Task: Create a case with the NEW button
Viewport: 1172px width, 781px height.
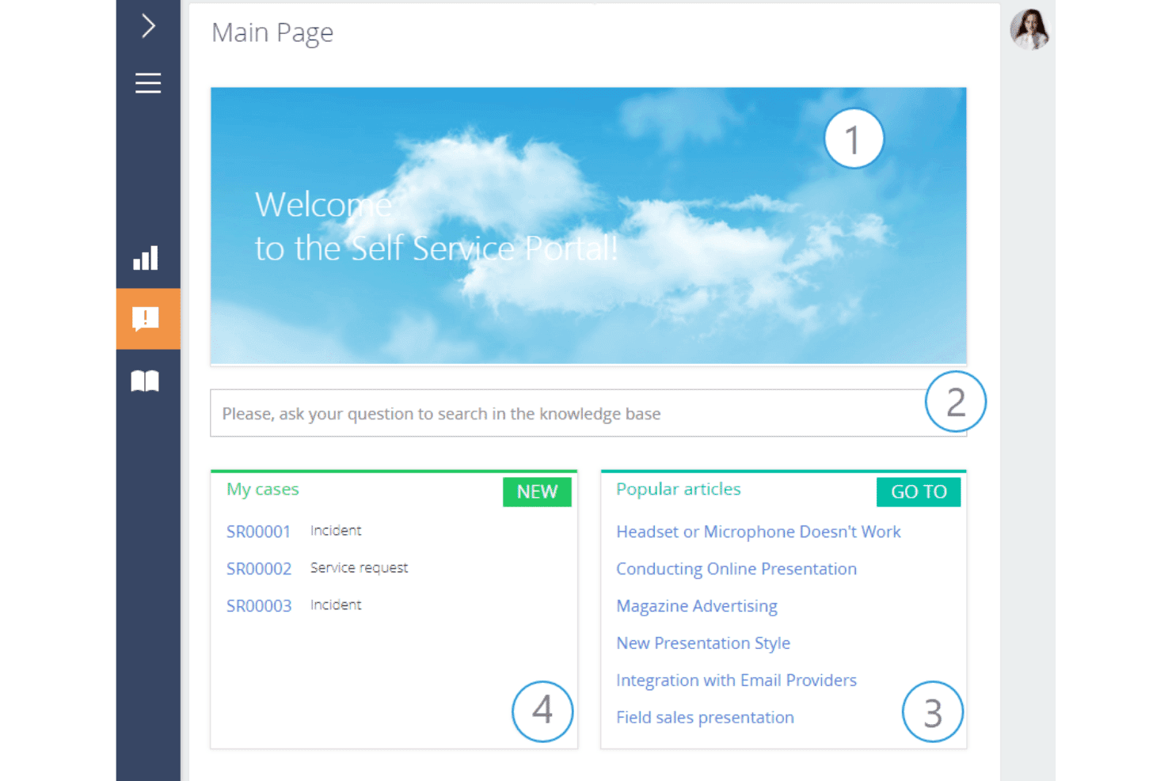Action: [537, 491]
